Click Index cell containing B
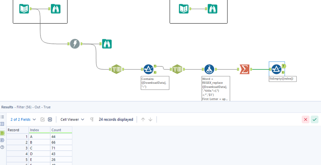The image size is (321, 165). 40,142
